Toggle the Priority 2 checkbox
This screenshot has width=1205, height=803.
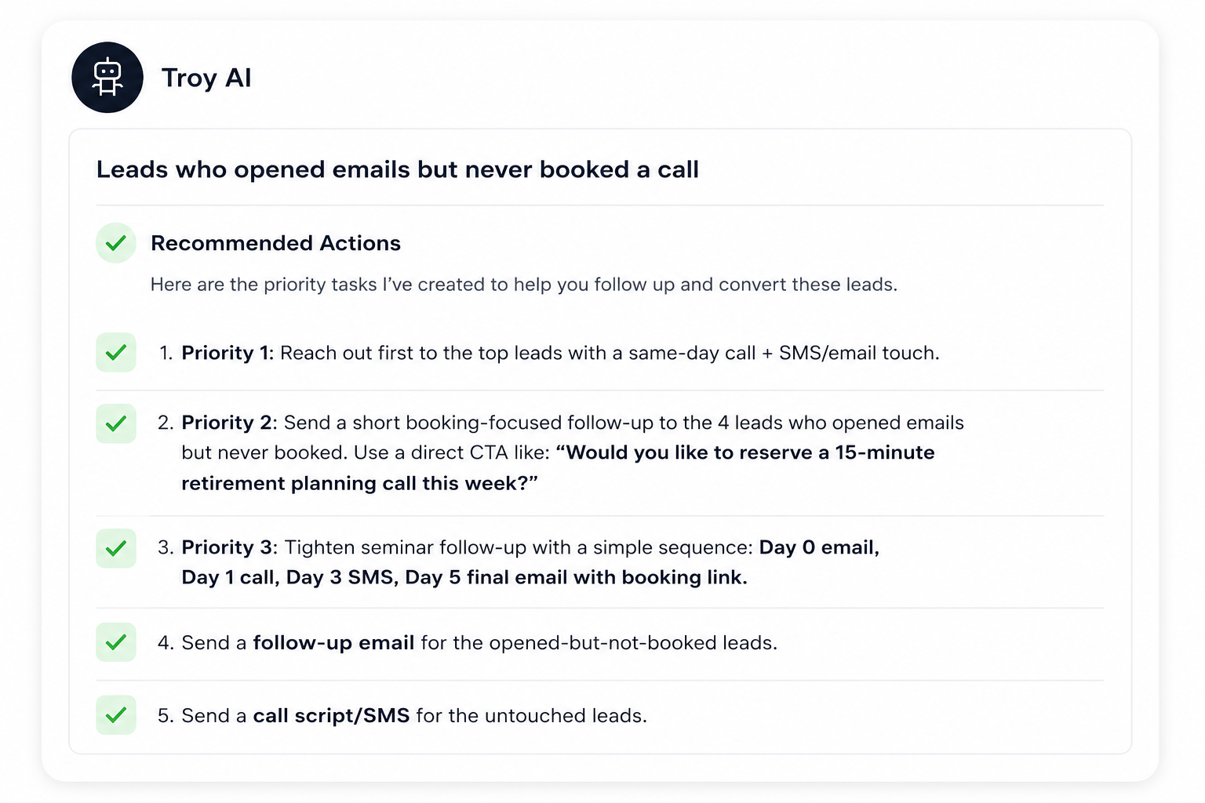pyautogui.click(x=116, y=423)
